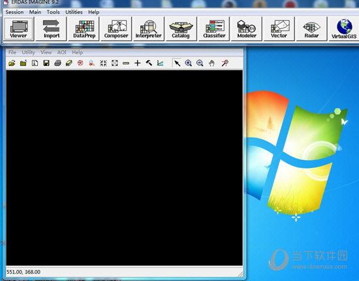Select the measure ruler tool

126,63
